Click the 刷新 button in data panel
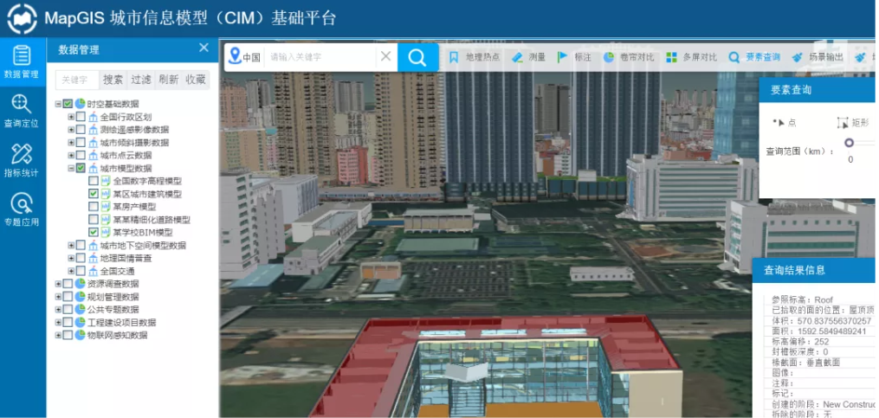This screenshot has width=879, height=418. (169, 80)
